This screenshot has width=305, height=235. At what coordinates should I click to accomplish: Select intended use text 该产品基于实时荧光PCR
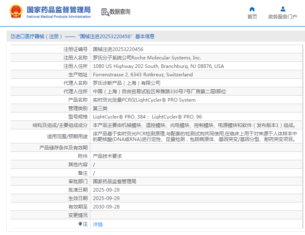(195, 137)
